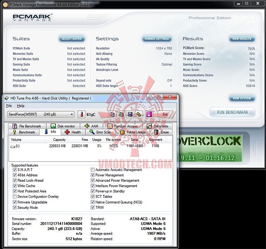This screenshot has width=266, height=249.
Task: Click the Free column header
Action: pos(79,140)
